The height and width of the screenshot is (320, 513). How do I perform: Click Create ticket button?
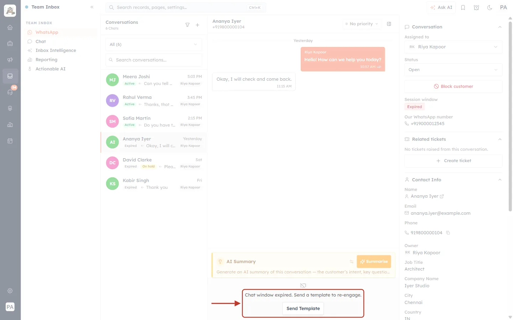point(454,161)
